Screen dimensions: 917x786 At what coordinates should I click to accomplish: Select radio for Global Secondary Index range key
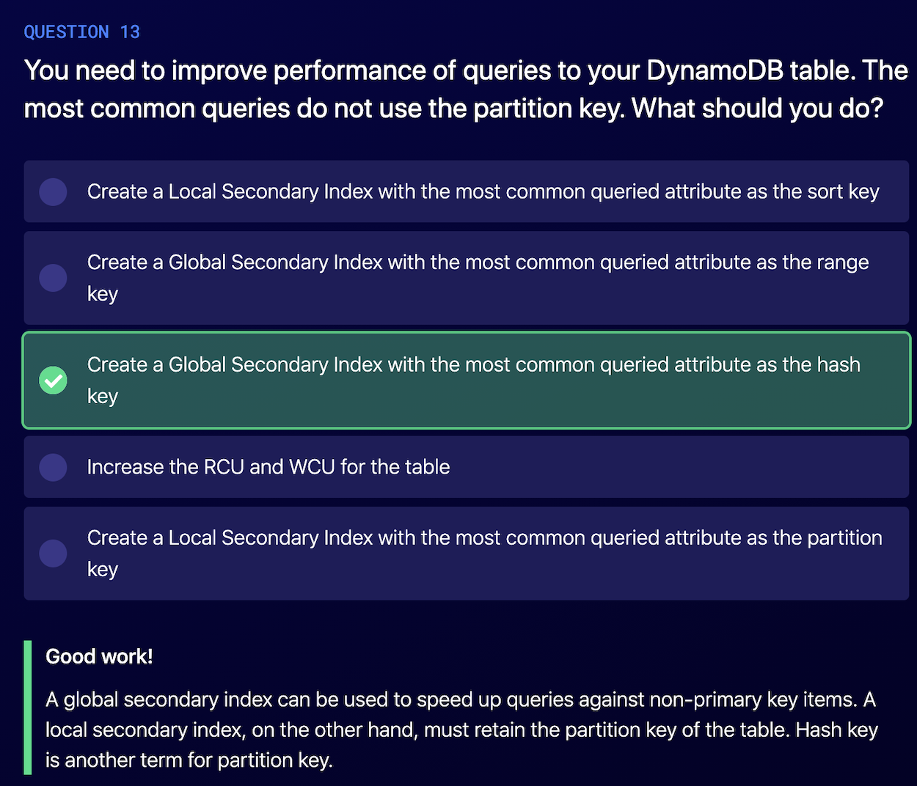tap(53, 278)
